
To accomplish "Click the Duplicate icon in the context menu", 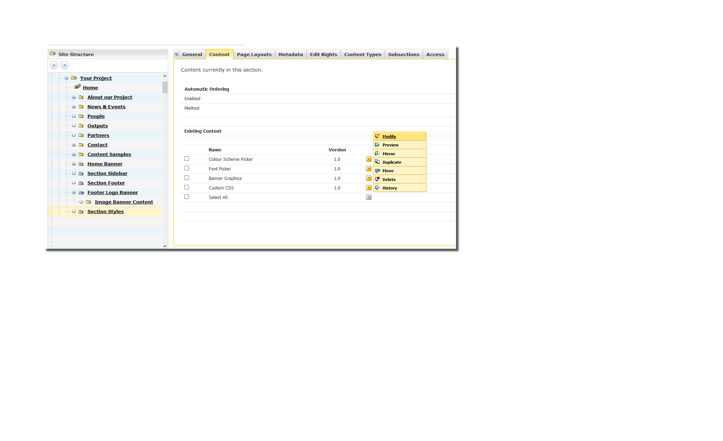I will click(x=377, y=162).
